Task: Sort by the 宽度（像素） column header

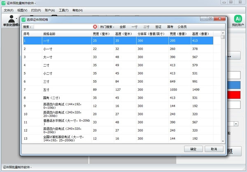Action: click(x=179, y=34)
